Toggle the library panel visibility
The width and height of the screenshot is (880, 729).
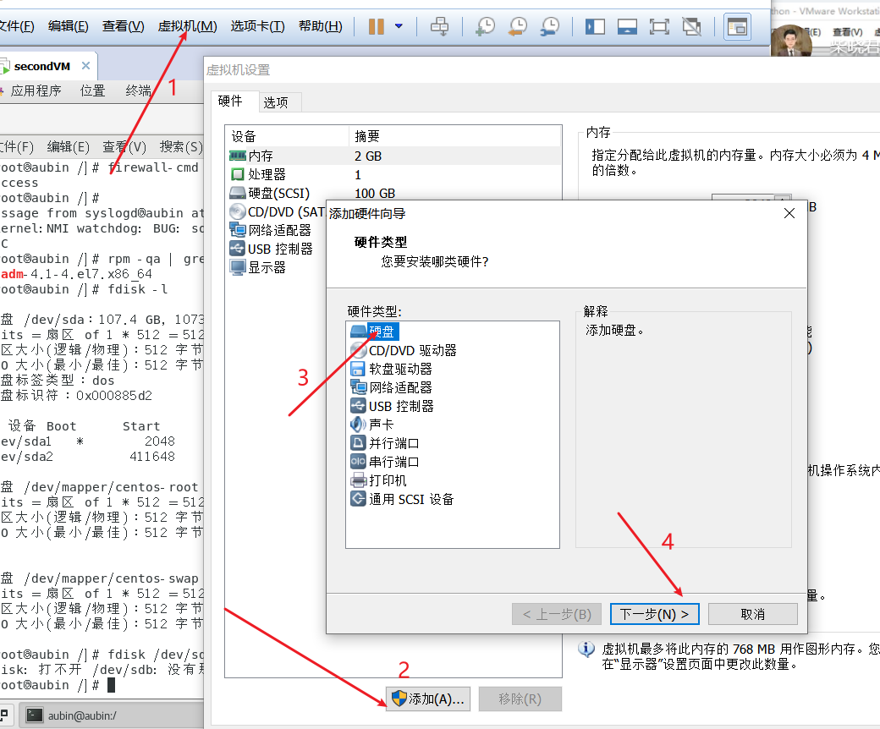point(595,26)
